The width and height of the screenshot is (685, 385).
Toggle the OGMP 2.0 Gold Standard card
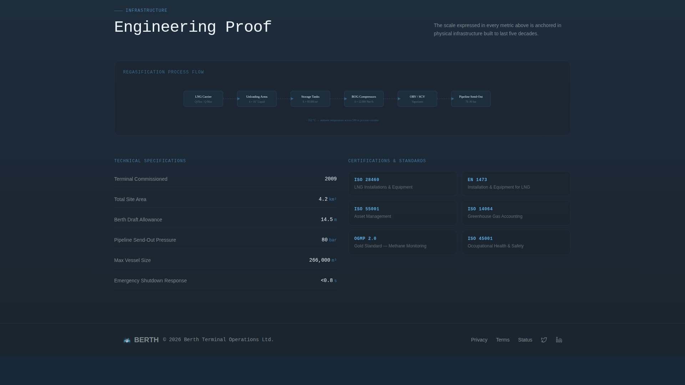click(x=402, y=242)
